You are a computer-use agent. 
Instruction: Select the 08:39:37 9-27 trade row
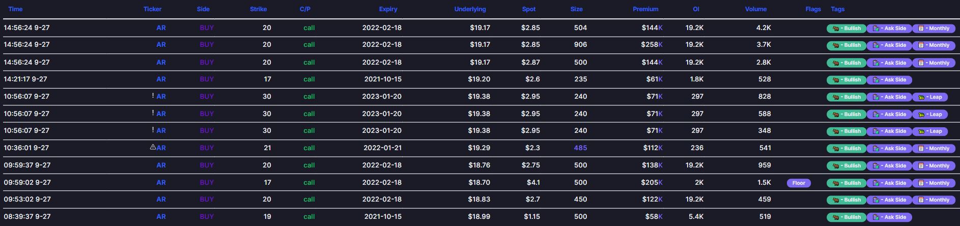pyautogui.click(x=480, y=216)
